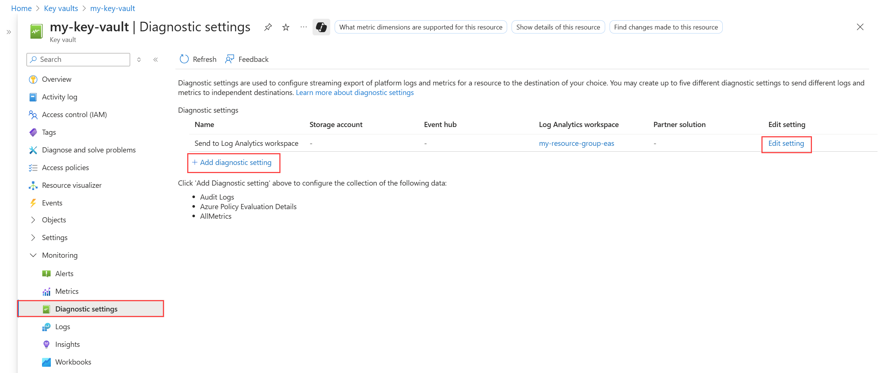879x373 pixels.
Task: Open the Feedback icon
Action: [230, 59]
